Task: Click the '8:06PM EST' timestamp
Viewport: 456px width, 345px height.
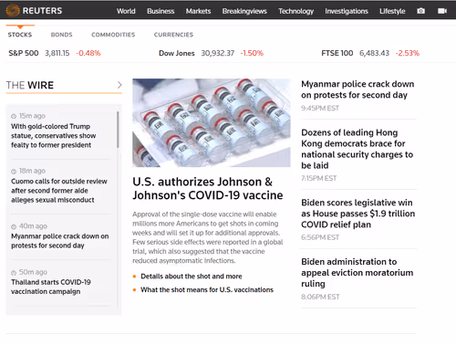Action: 320,297
